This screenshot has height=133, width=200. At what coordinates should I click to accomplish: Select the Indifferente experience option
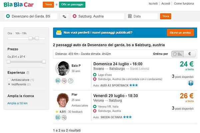click(9, 84)
